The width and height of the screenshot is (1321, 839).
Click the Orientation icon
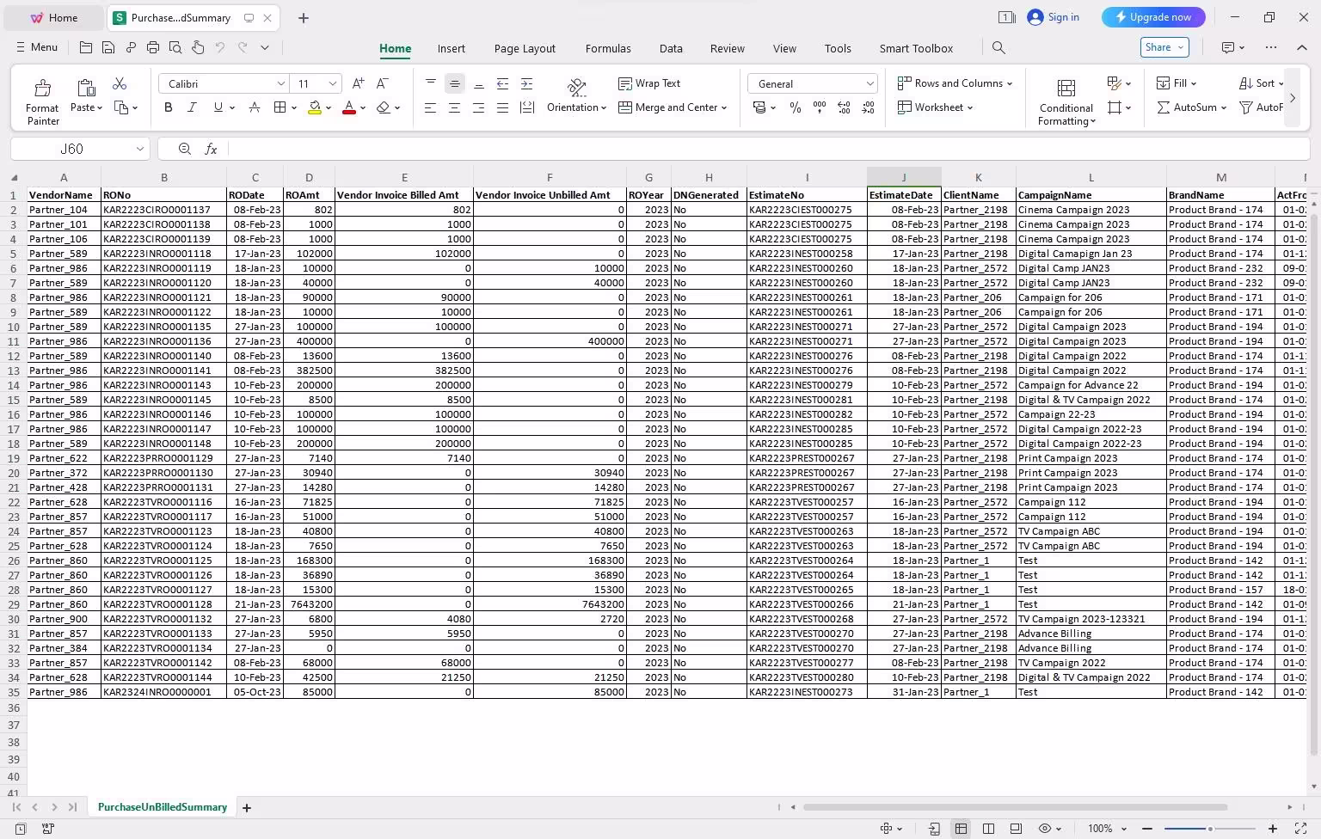point(577,87)
